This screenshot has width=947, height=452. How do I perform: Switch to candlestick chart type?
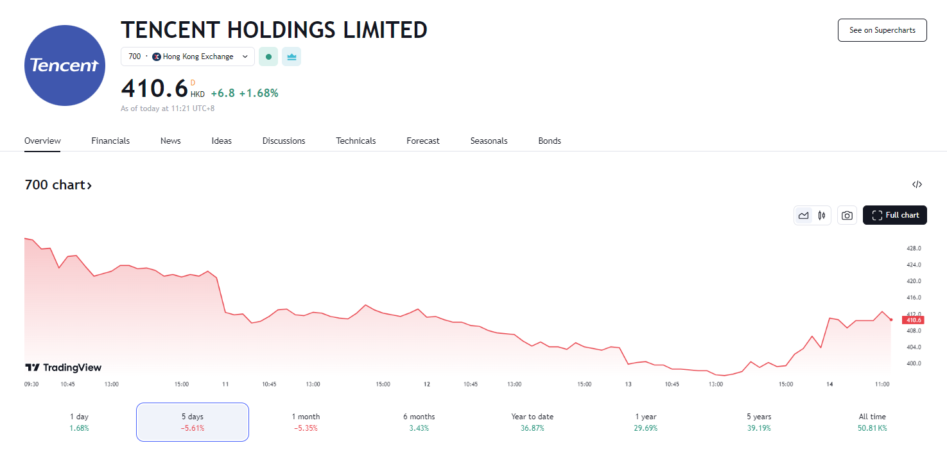pos(821,216)
